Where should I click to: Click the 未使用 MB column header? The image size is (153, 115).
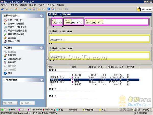coord(113,67)
